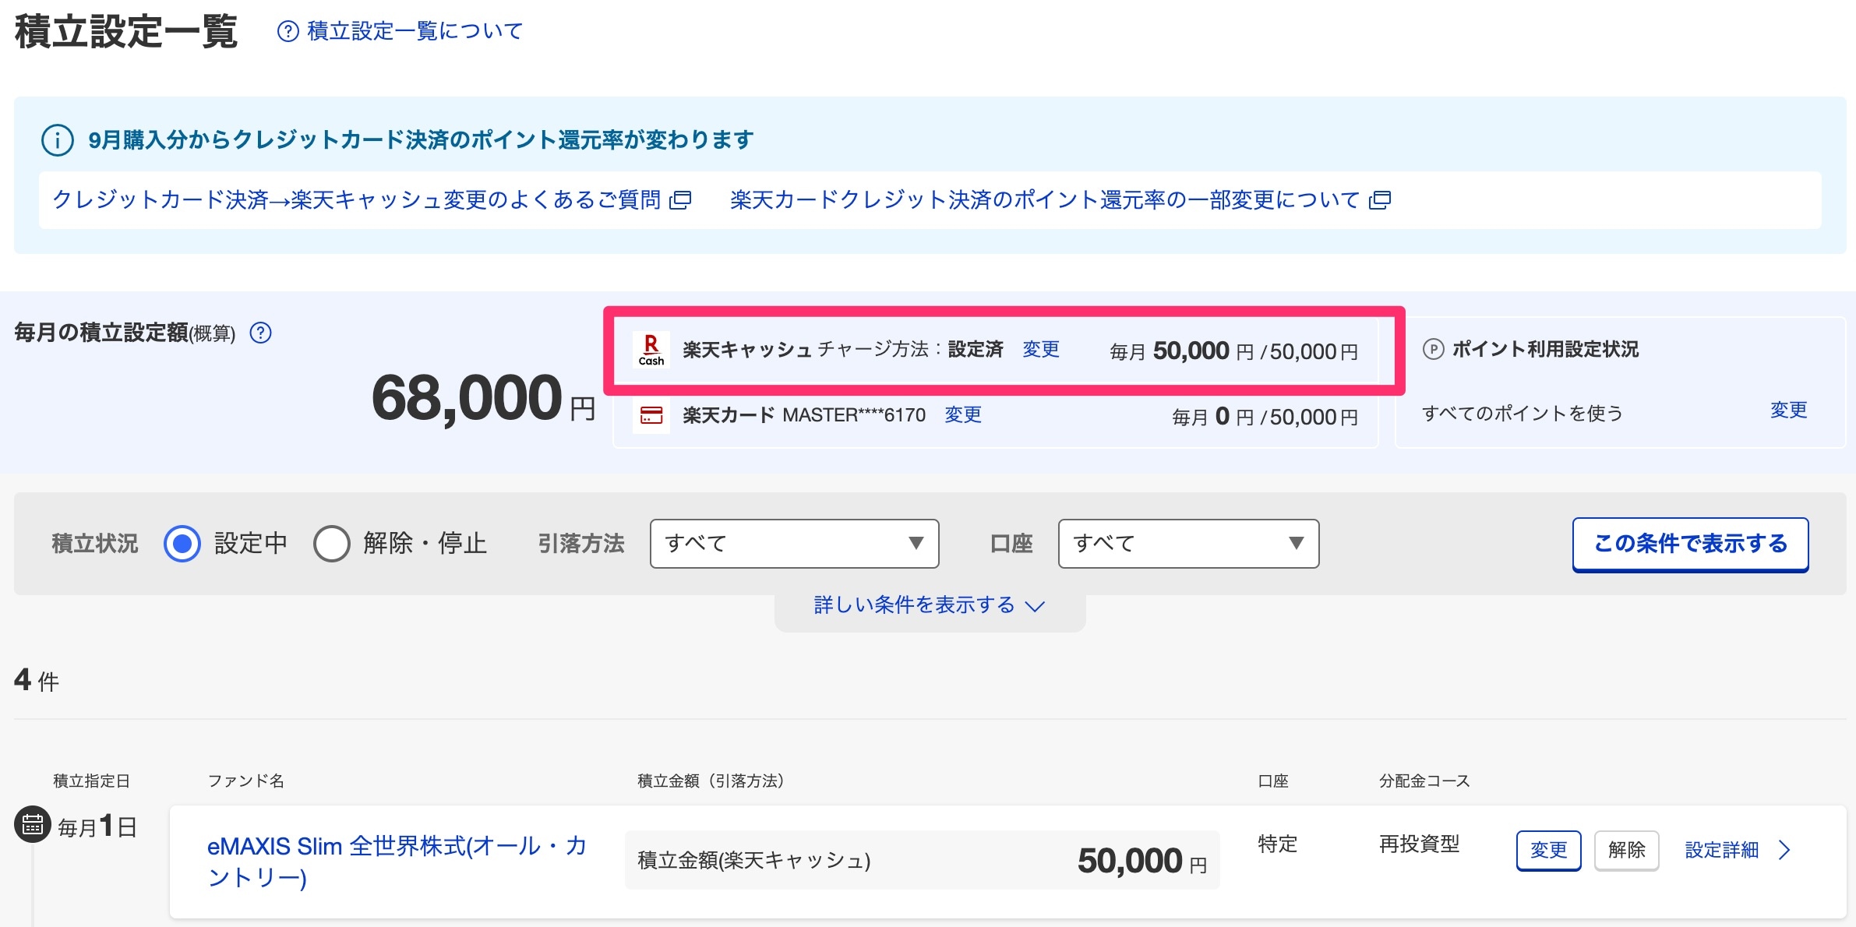Click the 再投資型 distribution course value
1856x927 pixels.
pyautogui.click(x=1419, y=844)
